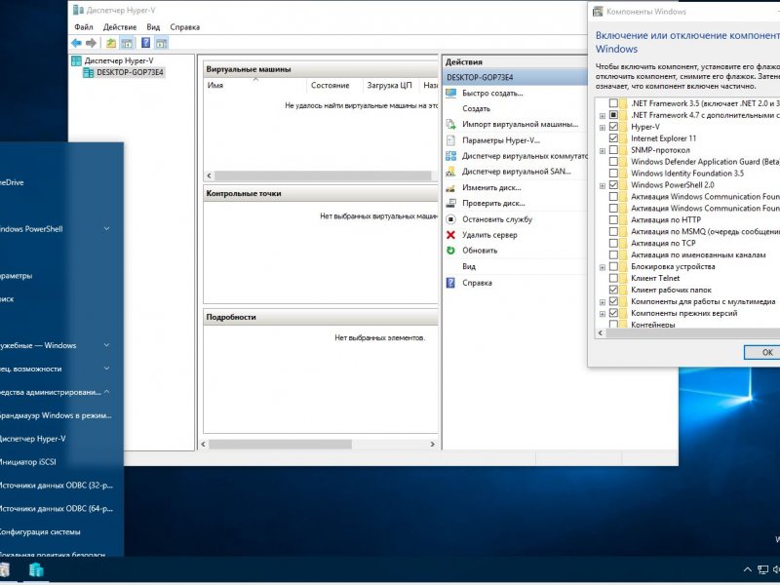780x585 pixels.
Task: Check the Windows Identity Foundation 3.5 box
Action: pos(613,174)
